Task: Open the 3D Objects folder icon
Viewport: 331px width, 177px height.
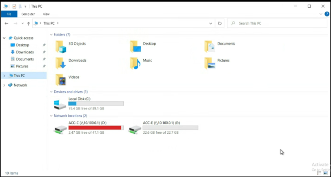Action: 61,47
